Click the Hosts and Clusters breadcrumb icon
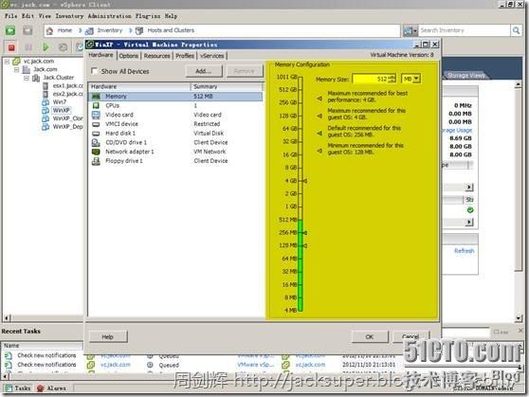This screenshot has width=529, height=397. pyautogui.click(x=139, y=30)
